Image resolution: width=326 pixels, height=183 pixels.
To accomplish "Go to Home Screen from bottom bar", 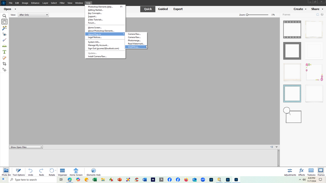I will [76, 172].
